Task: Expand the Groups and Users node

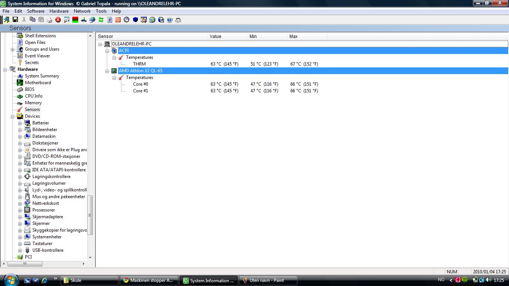Action: [x=13, y=49]
